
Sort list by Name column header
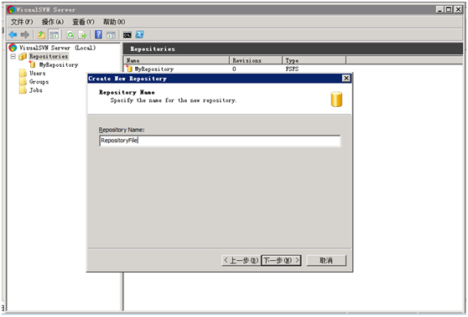(x=176, y=60)
